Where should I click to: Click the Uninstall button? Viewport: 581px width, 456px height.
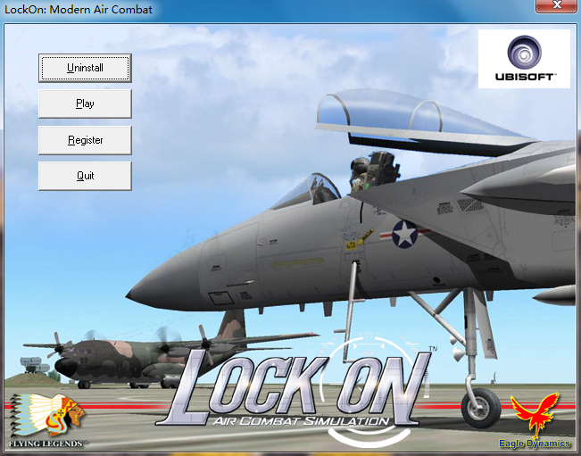click(x=85, y=68)
